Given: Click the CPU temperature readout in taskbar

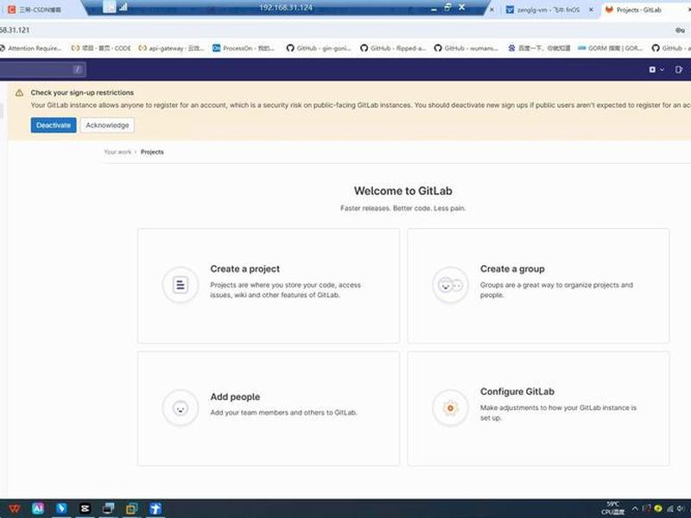Looking at the screenshot, I should pyautogui.click(x=613, y=508).
